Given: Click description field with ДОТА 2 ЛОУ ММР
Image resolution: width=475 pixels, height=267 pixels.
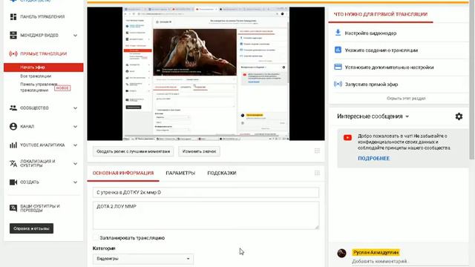Looking at the screenshot, I should [x=206, y=215].
